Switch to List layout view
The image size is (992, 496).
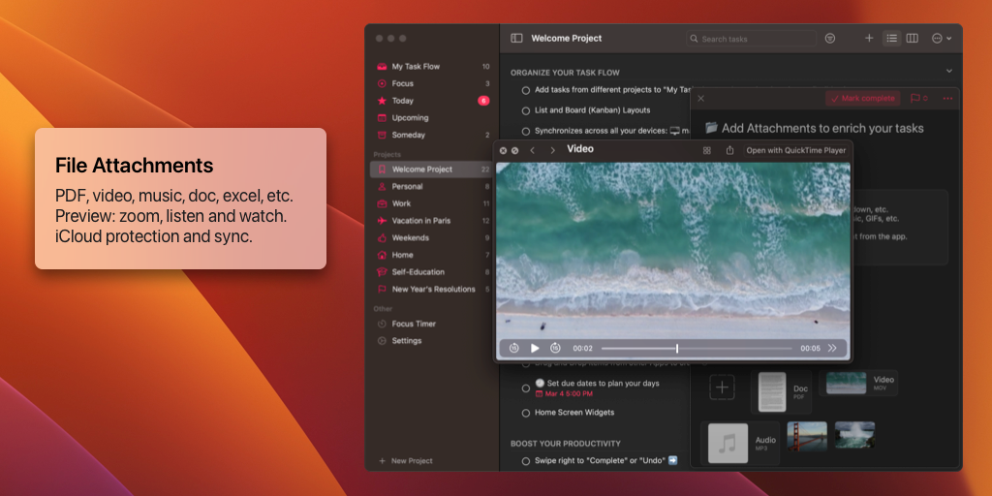click(892, 38)
